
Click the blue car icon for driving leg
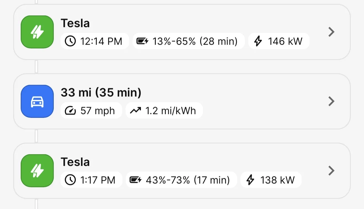(x=37, y=101)
